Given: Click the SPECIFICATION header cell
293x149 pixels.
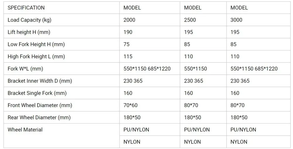Looking at the screenshot, I should (26, 8).
